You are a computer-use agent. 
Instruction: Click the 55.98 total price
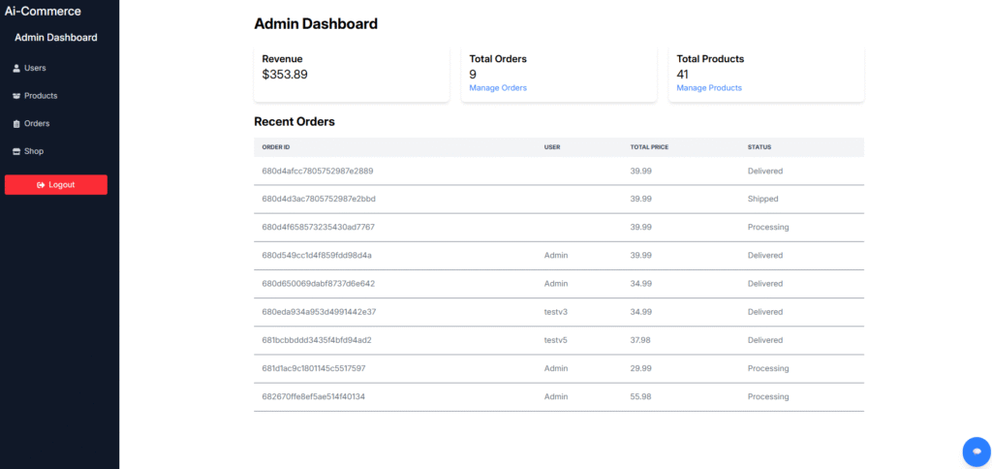(x=641, y=397)
